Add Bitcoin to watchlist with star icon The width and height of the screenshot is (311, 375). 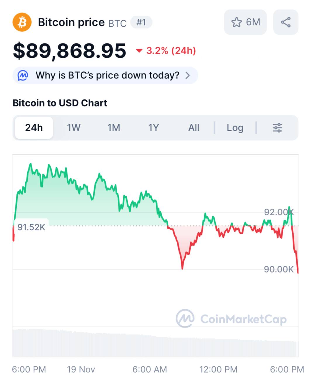tap(236, 22)
